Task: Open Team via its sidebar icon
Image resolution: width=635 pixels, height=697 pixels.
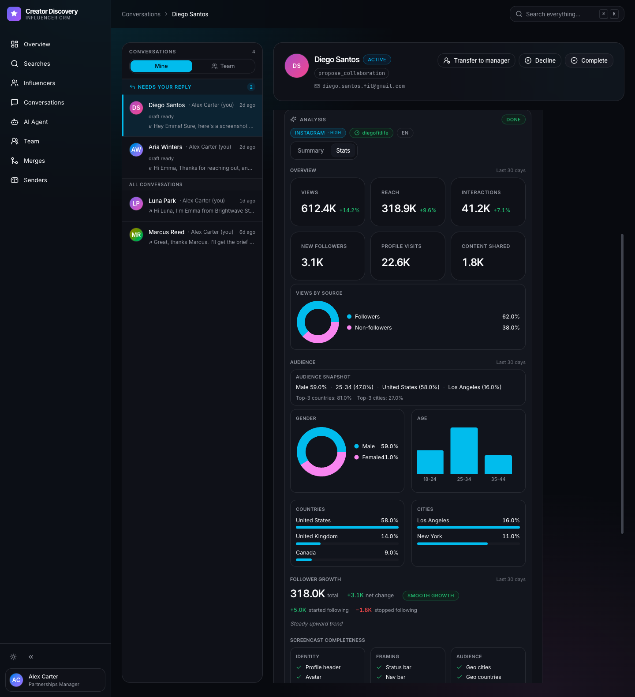Action: 15,141
